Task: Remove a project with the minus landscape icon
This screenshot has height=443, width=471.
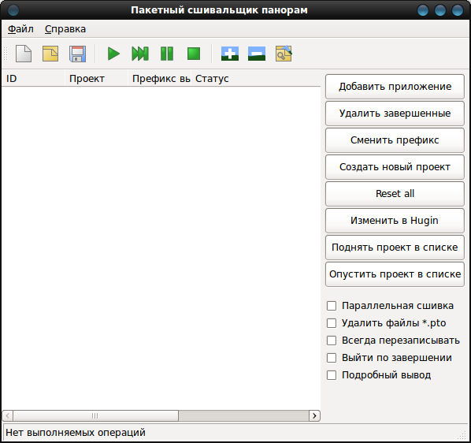Action: point(257,54)
